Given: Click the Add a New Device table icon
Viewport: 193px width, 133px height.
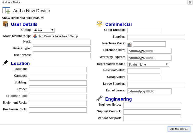Looking at the screenshot, I should (x=6, y=10).
